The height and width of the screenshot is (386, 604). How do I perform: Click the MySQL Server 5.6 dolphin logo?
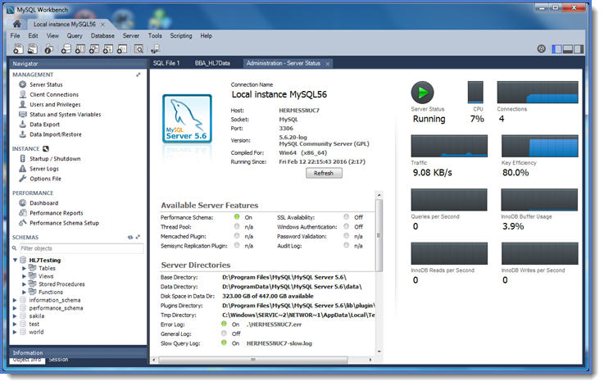[x=187, y=119]
